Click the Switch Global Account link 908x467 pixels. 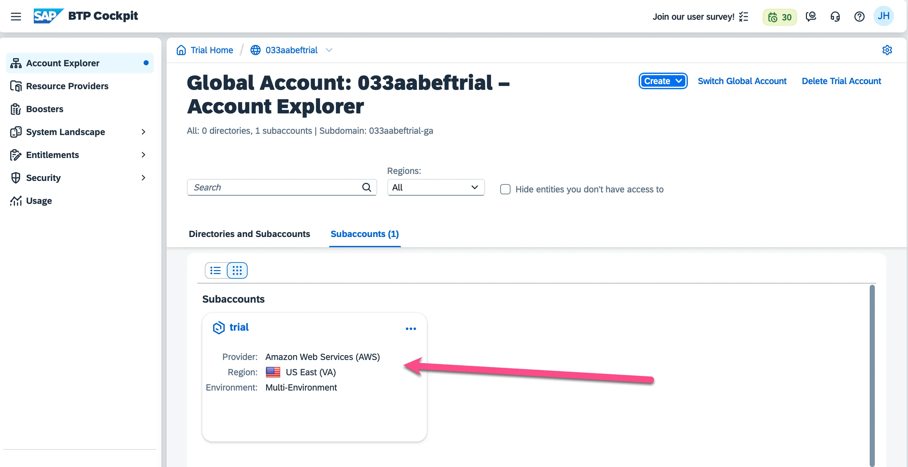pos(742,81)
